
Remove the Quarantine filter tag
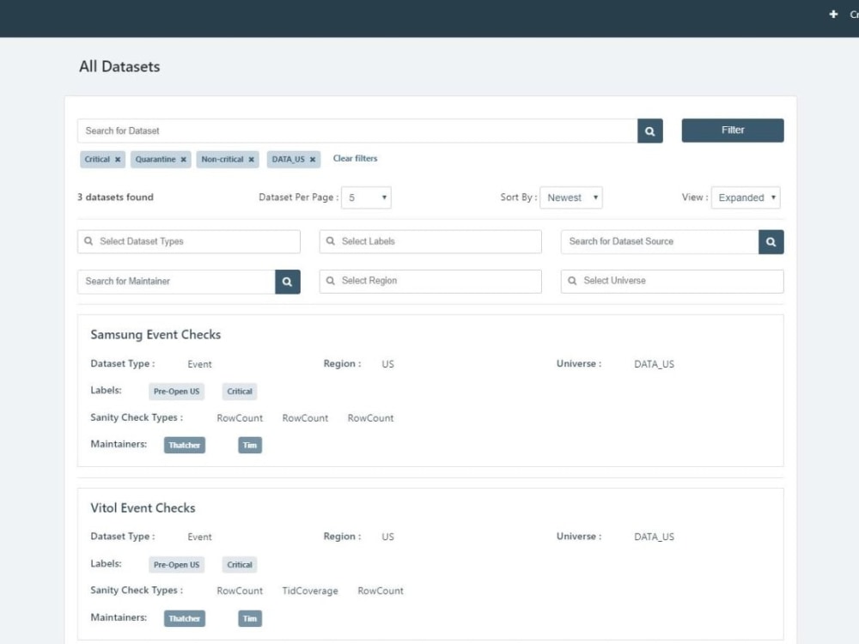coord(184,160)
